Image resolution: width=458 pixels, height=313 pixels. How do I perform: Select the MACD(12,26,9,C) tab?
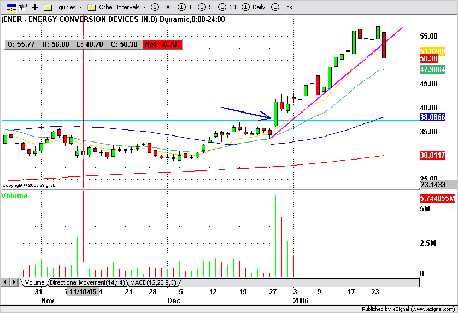pyautogui.click(x=154, y=282)
